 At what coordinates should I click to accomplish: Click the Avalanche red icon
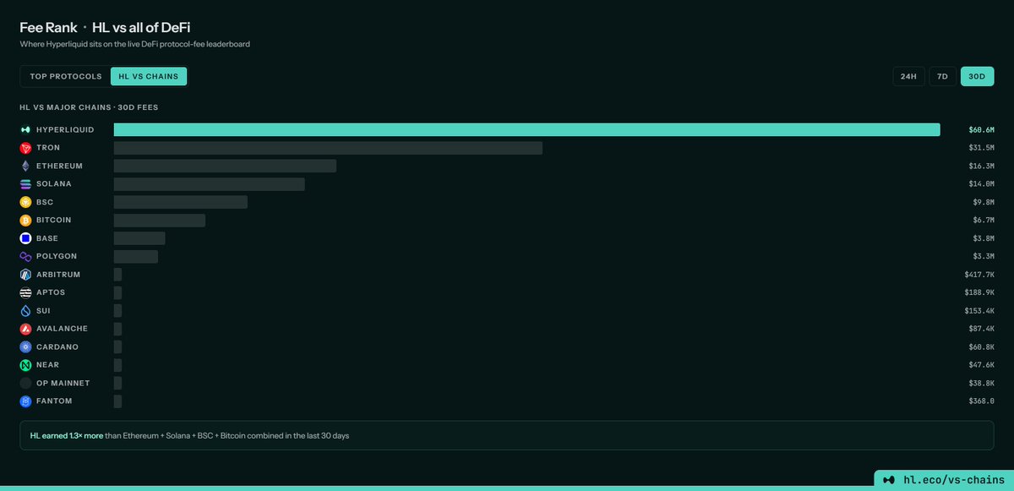25,329
